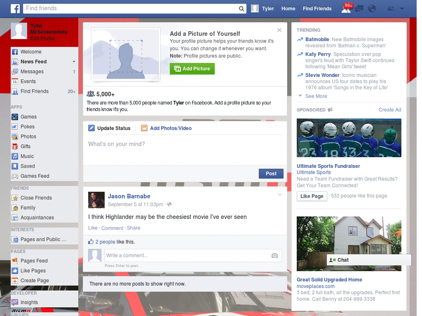This screenshot has width=422, height=316.
Task: Go to Home in top bar
Action: (x=288, y=9)
